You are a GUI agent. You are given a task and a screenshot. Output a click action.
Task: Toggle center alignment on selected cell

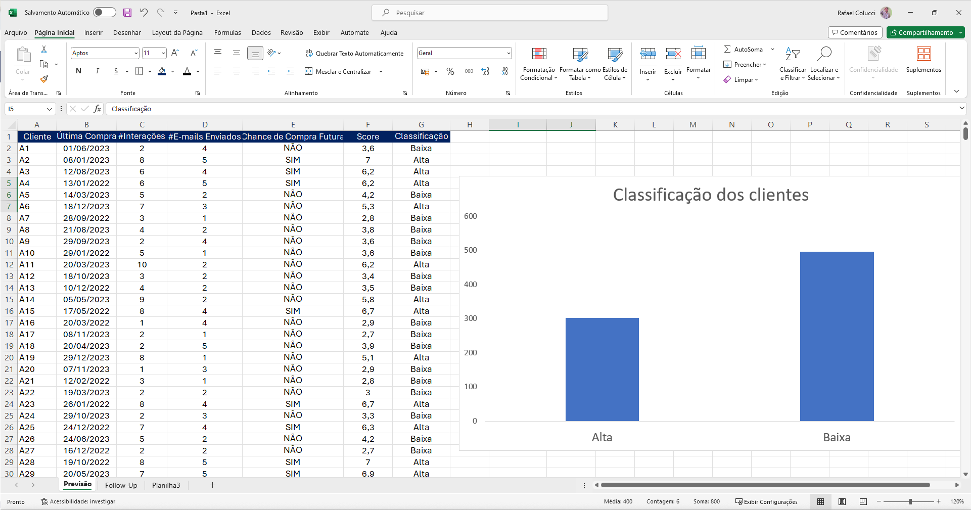tap(236, 71)
